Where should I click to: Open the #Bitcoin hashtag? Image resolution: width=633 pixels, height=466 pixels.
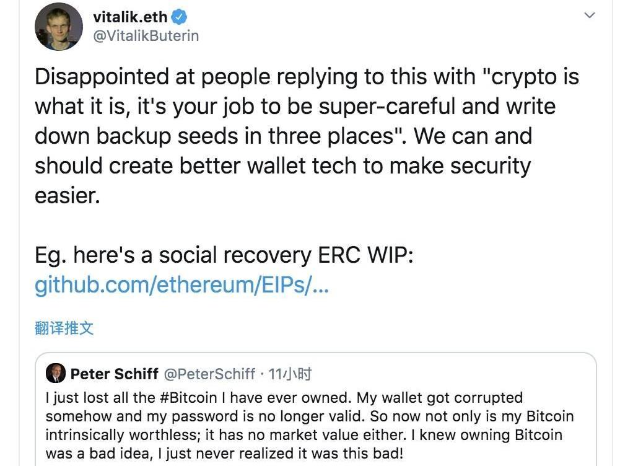pyautogui.click(x=188, y=398)
